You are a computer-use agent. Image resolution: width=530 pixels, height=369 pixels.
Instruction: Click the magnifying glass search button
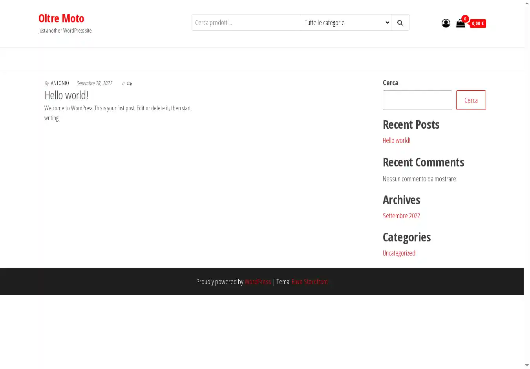(x=400, y=23)
